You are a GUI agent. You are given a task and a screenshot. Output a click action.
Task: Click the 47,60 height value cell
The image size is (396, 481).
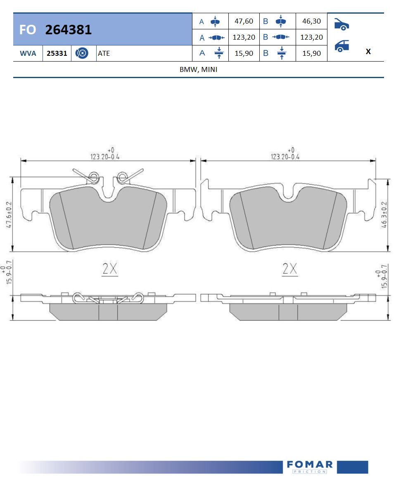[244, 21]
